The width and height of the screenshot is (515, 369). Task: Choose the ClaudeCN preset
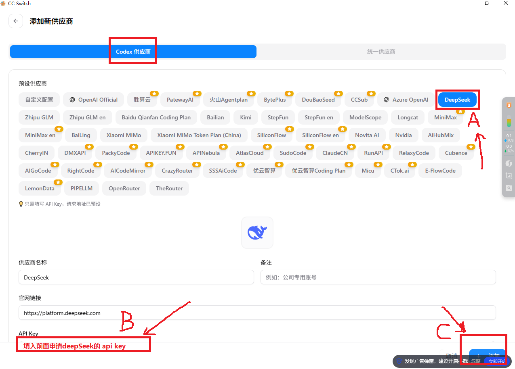335,153
